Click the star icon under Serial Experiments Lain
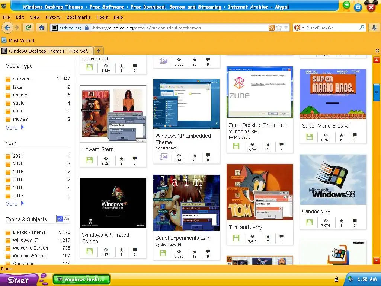The width and height of the screenshot is (381, 286). [x=195, y=252]
